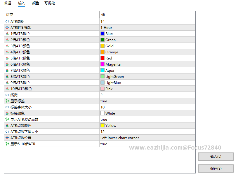Open the Pink color value dropdown

[x=147, y=89]
